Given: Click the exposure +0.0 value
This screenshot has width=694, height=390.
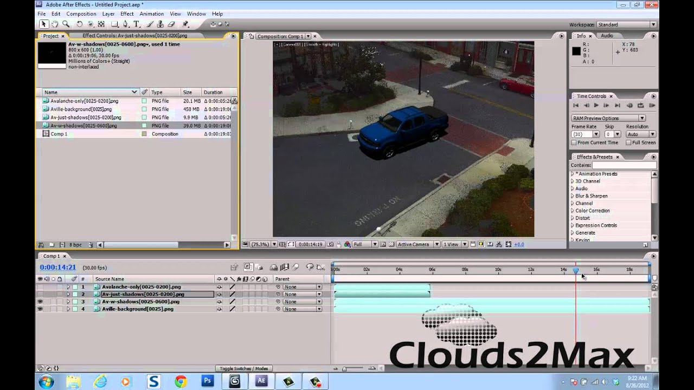Looking at the screenshot, I should tap(519, 244).
